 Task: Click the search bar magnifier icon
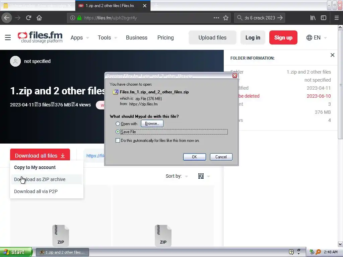click(240, 18)
